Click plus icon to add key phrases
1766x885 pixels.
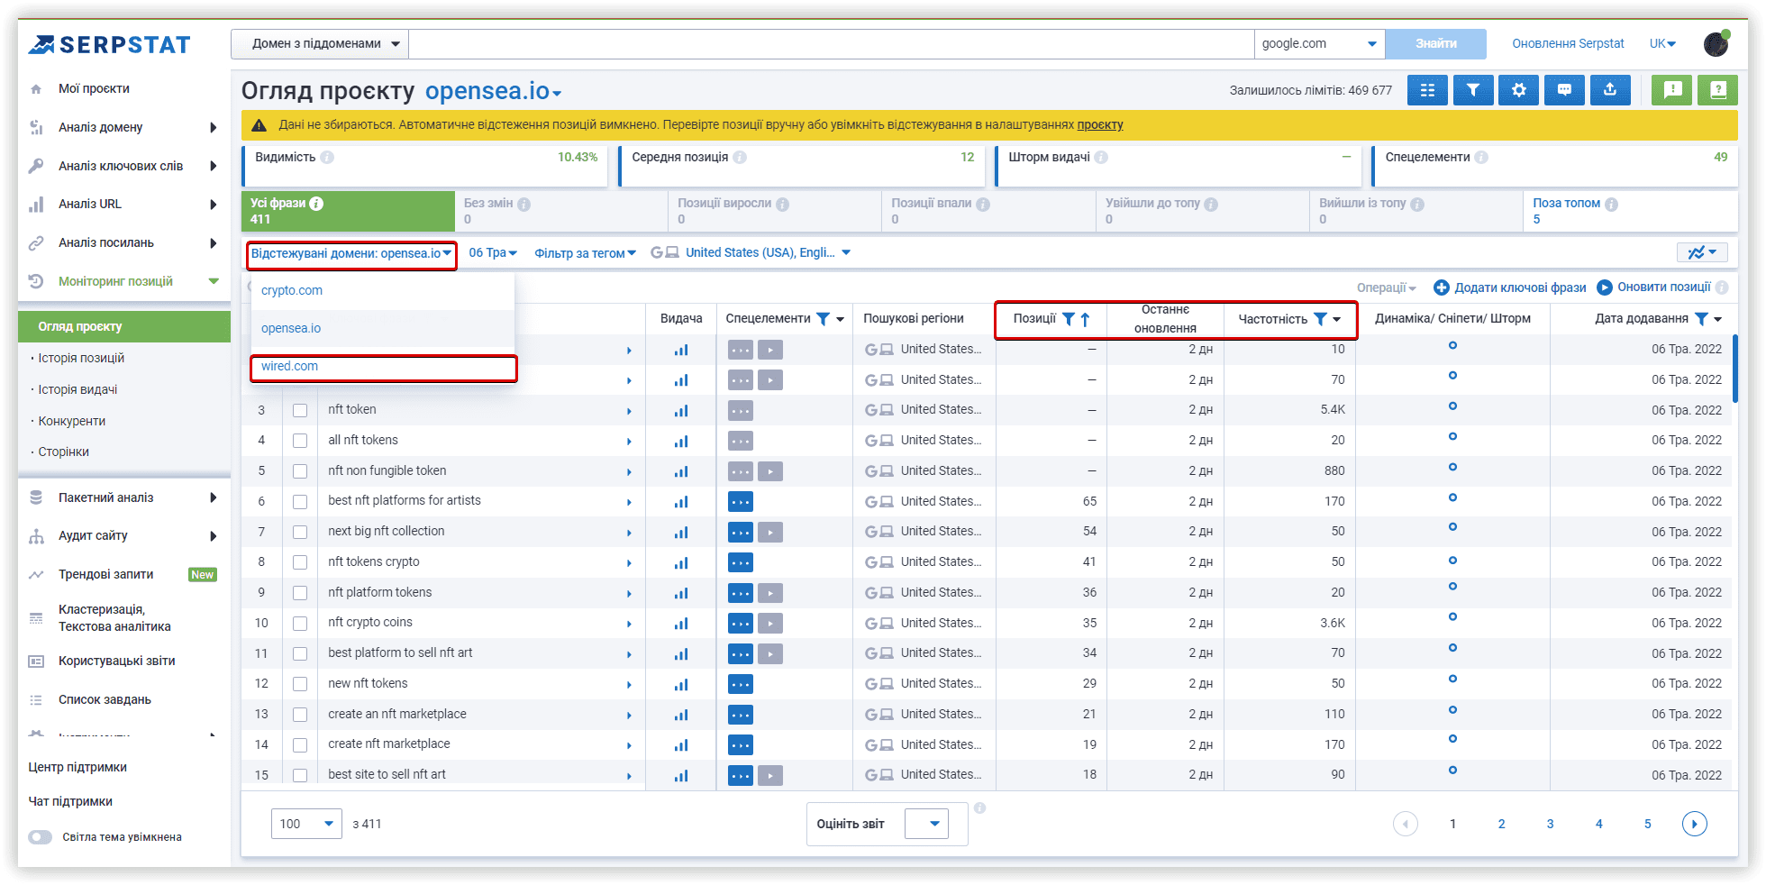(x=1442, y=287)
